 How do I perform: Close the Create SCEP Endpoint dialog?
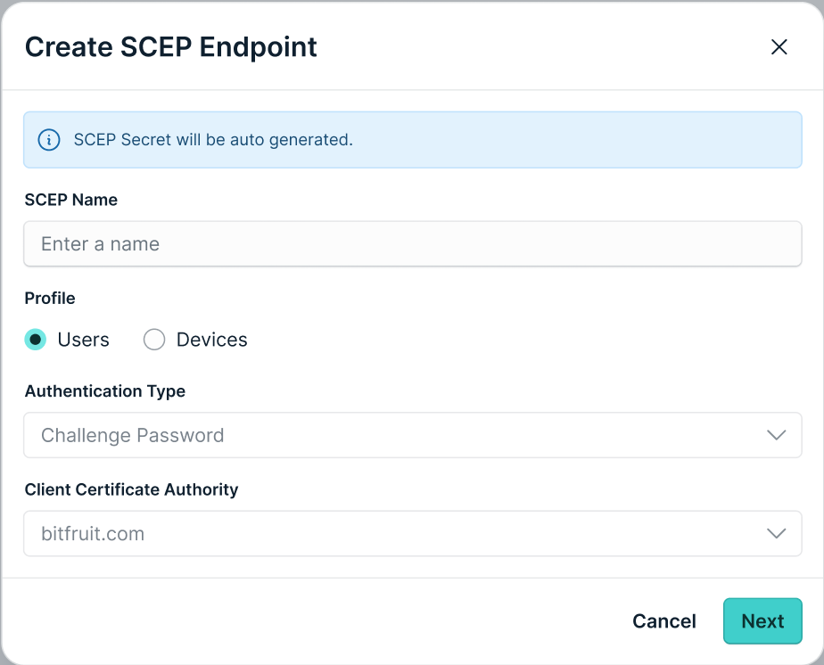tap(779, 46)
